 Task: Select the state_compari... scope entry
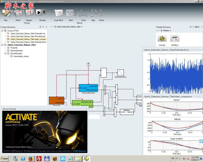28,39
